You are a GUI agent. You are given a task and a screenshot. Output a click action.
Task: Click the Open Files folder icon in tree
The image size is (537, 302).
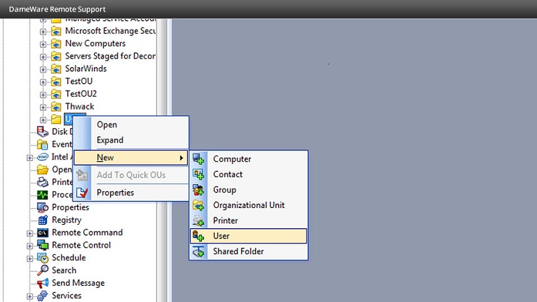point(43,170)
